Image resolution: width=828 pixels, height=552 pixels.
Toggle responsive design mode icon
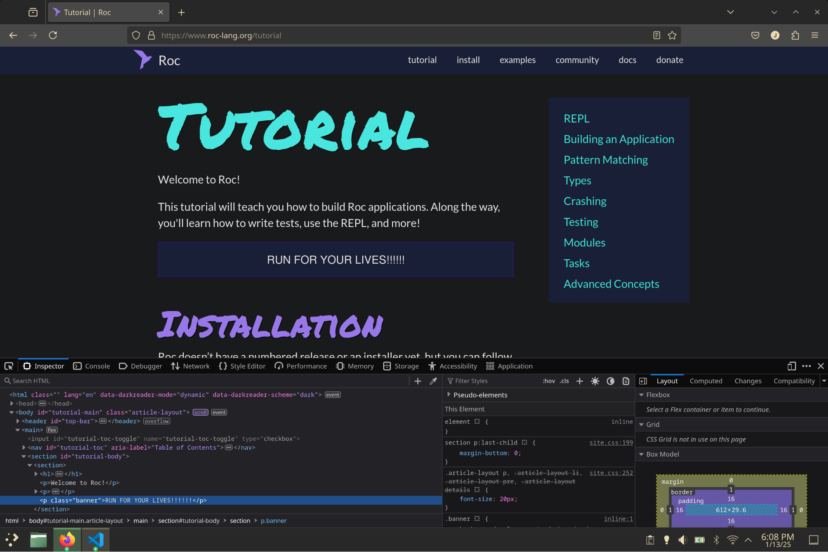point(792,366)
